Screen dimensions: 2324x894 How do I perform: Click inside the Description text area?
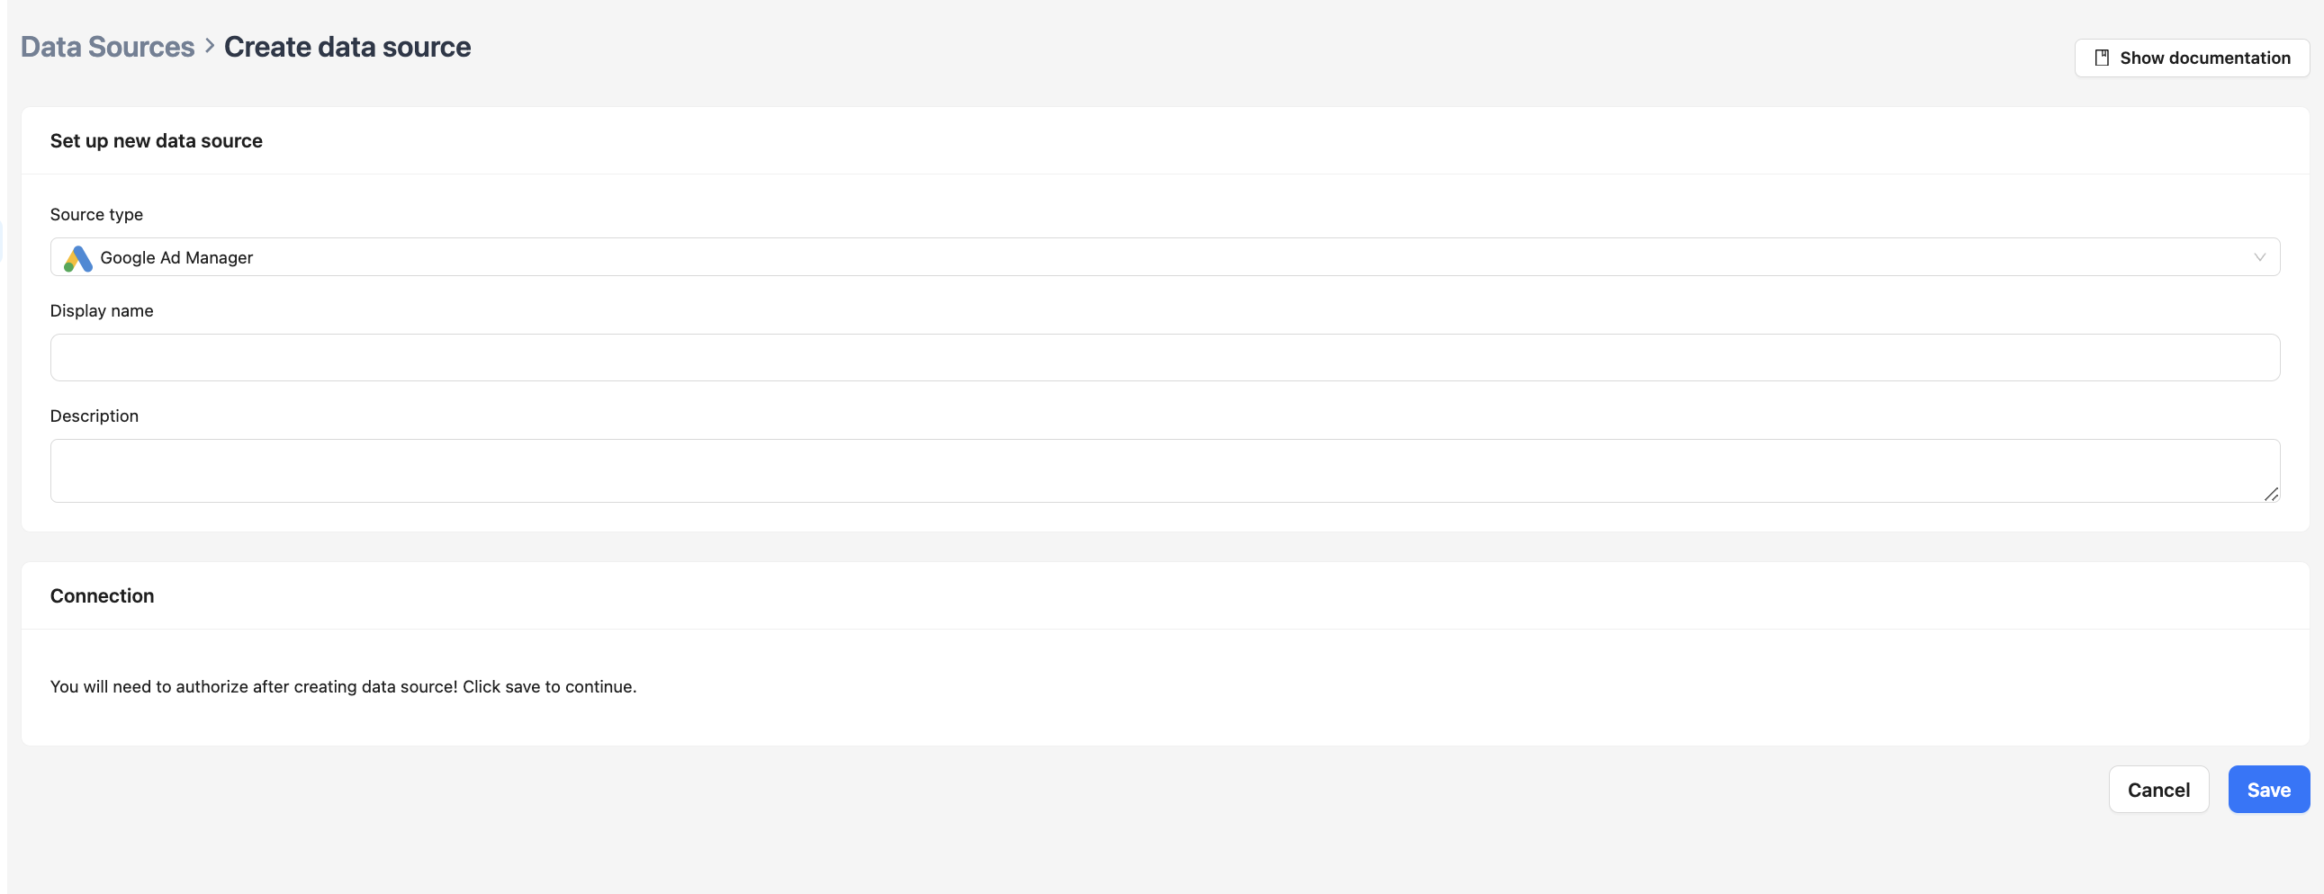1164,470
